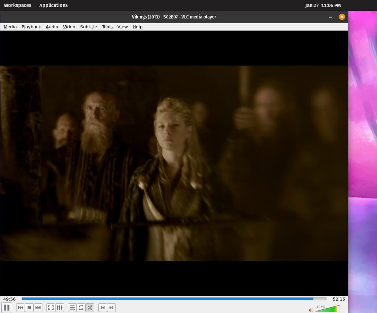377x313 pixels.
Task: Toggle fullscreen video mode
Action: tap(50, 308)
